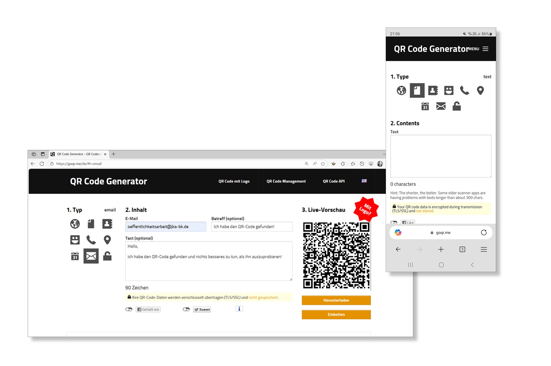Image resolution: width=551 pixels, height=366 pixels.
Task: Open the mobile browser's bottom menu
Action: (484, 249)
